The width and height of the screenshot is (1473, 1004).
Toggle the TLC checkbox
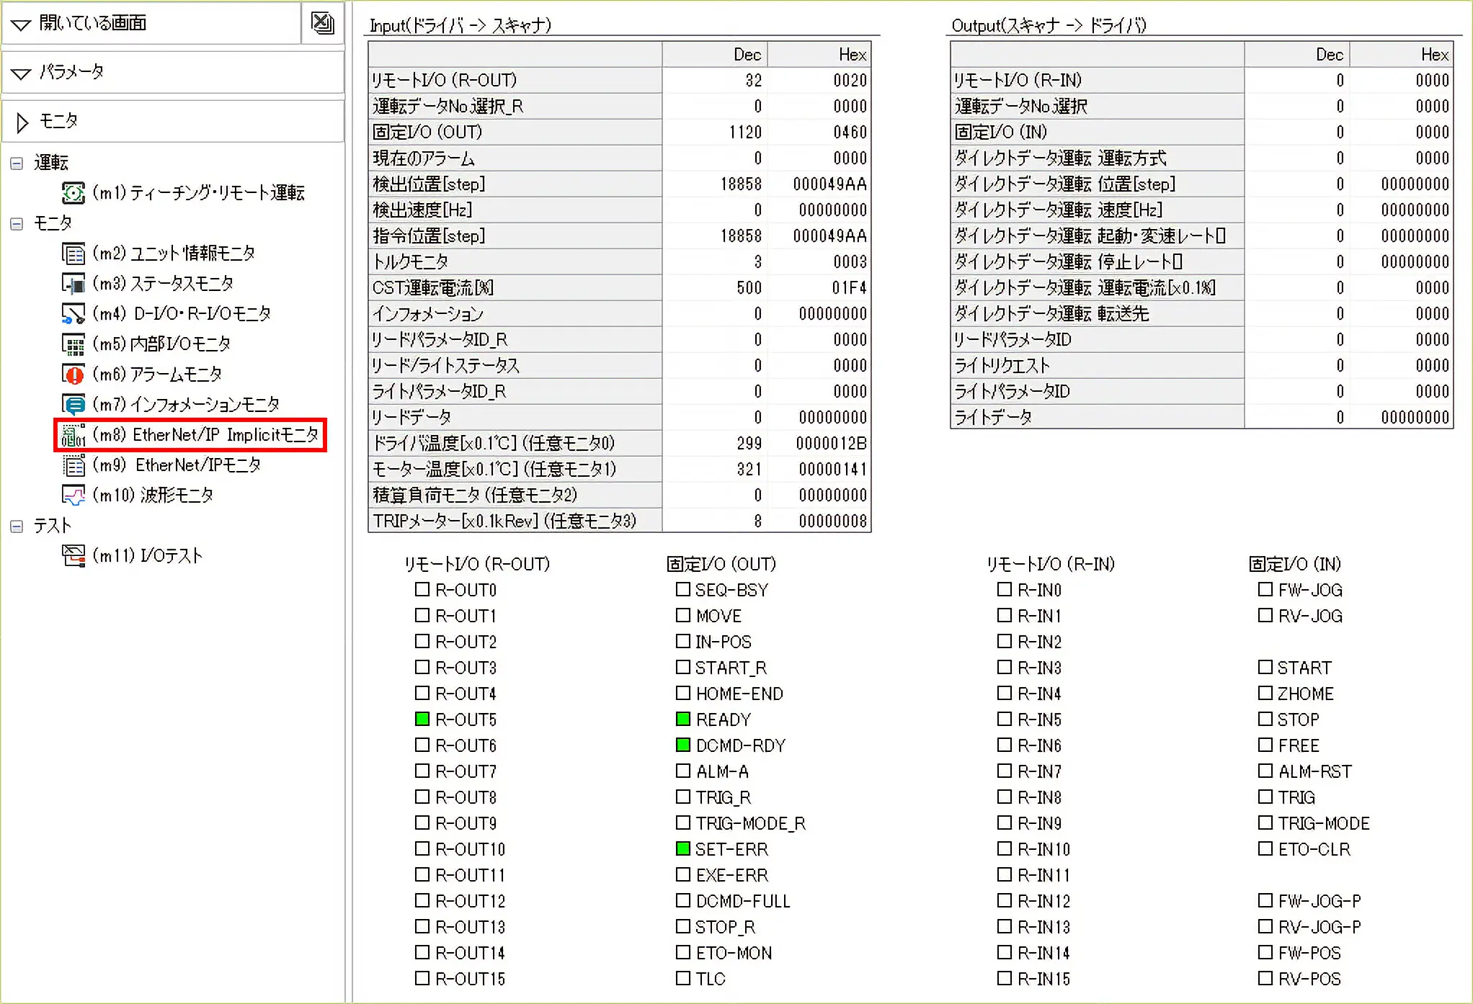tap(683, 978)
